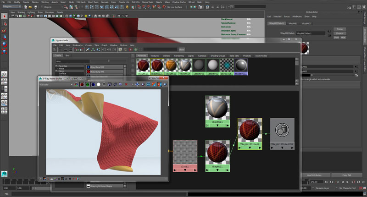Toggle Hypershade Create bar on/off icon

(55, 49)
